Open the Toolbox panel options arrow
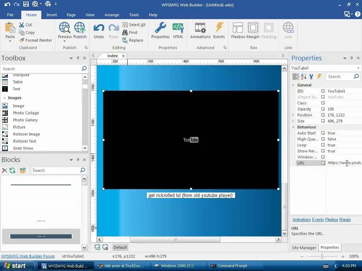The width and height of the screenshot is (362, 271). (x=71, y=58)
